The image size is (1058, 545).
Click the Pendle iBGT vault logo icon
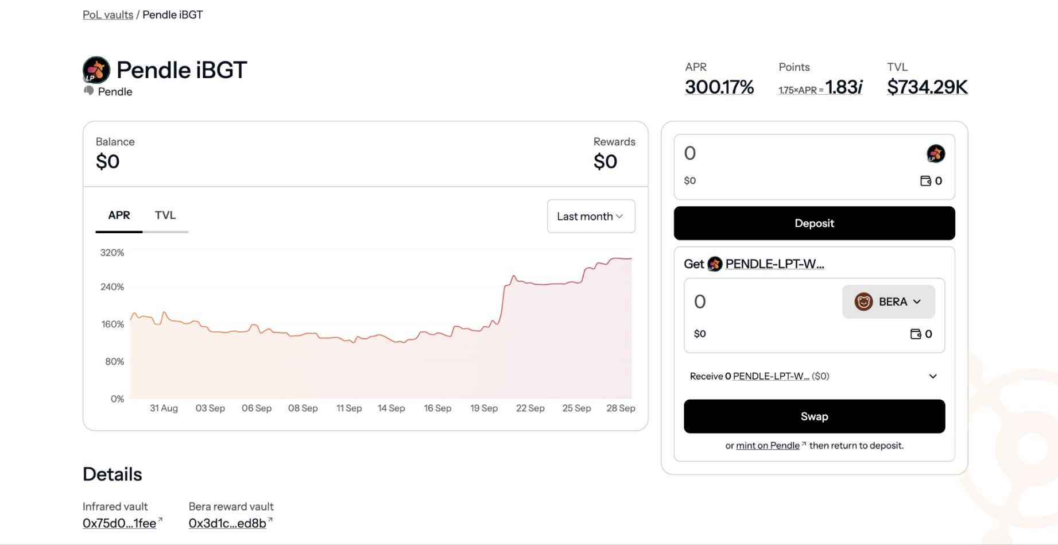96,70
